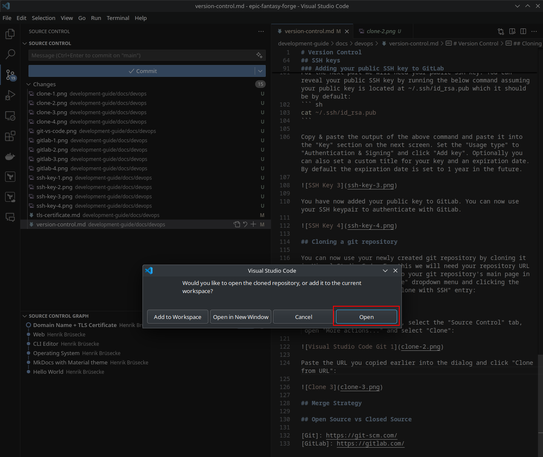
Task: Open the Edit menu
Action: coord(21,18)
